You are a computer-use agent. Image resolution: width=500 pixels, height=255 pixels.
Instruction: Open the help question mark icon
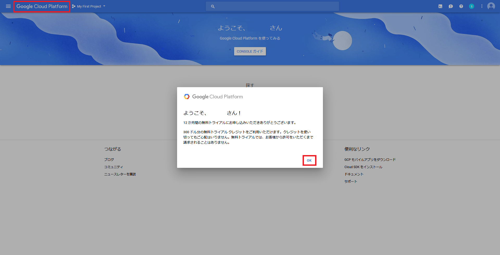pyautogui.click(x=461, y=6)
